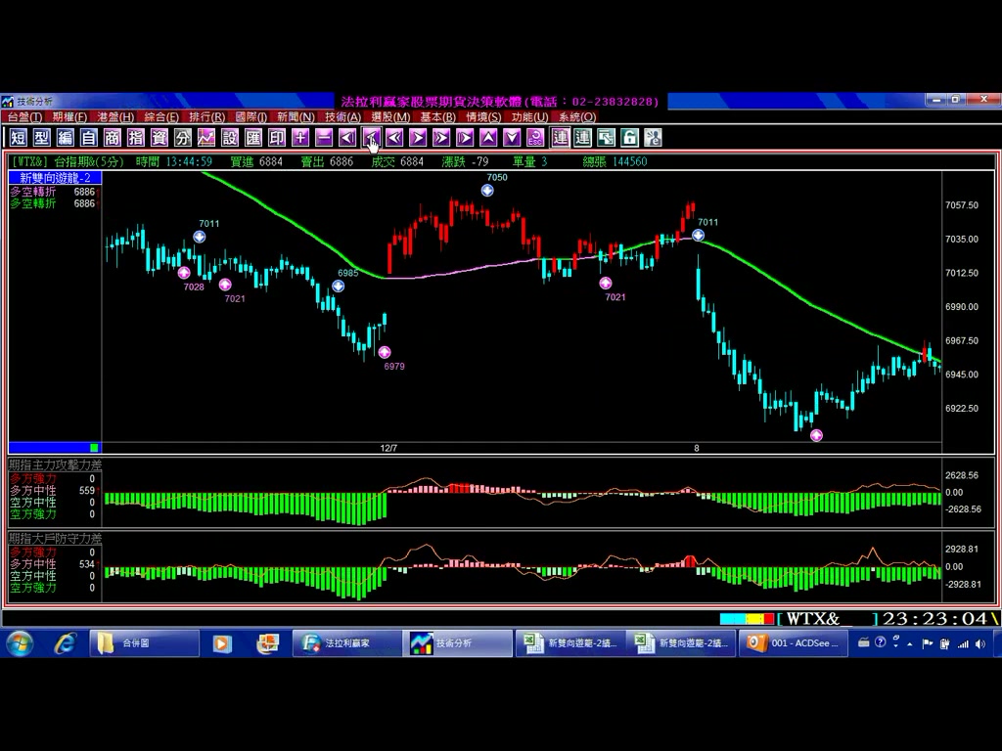Click the 指 indicator toolbar icon
This screenshot has width=1002, height=751.
coord(136,138)
